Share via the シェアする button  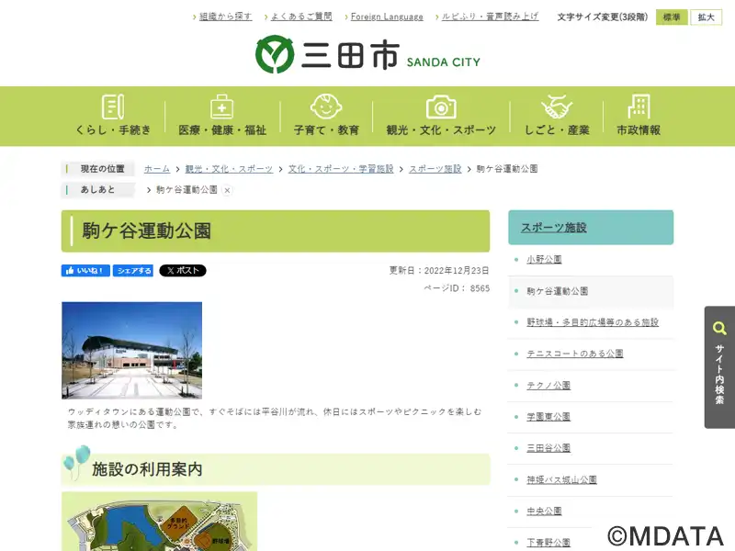[x=133, y=270]
